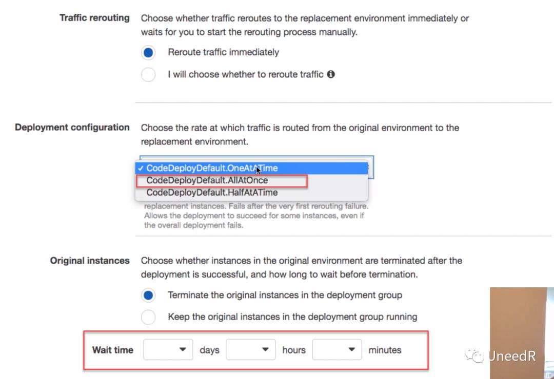This screenshot has height=379, width=554.
Task: Open the Wait time minutes dropdown
Action: coord(337,350)
